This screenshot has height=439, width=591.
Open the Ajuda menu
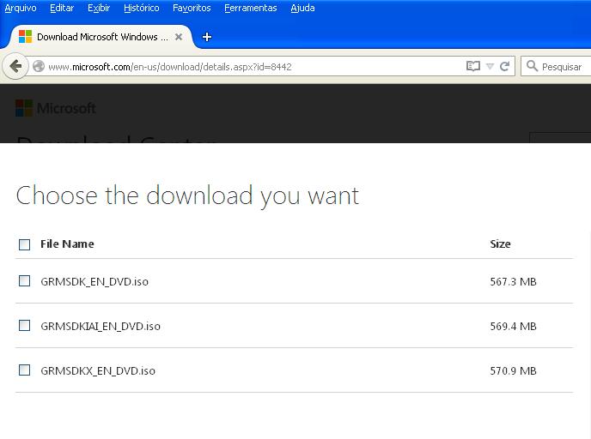click(x=302, y=8)
